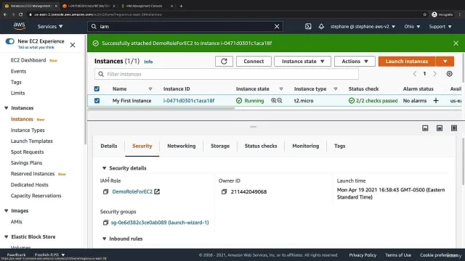The image size is (465, 261).
Task: Switch to the Monitoring tab
Action: tap(305, 146)
